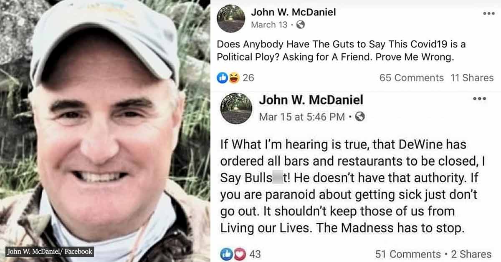View the 51 Comments on the DeWine post
The image size is (501, 262).
tap(408, 254)
